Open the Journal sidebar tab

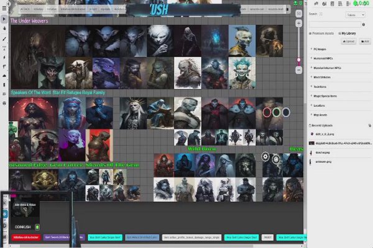333,4
